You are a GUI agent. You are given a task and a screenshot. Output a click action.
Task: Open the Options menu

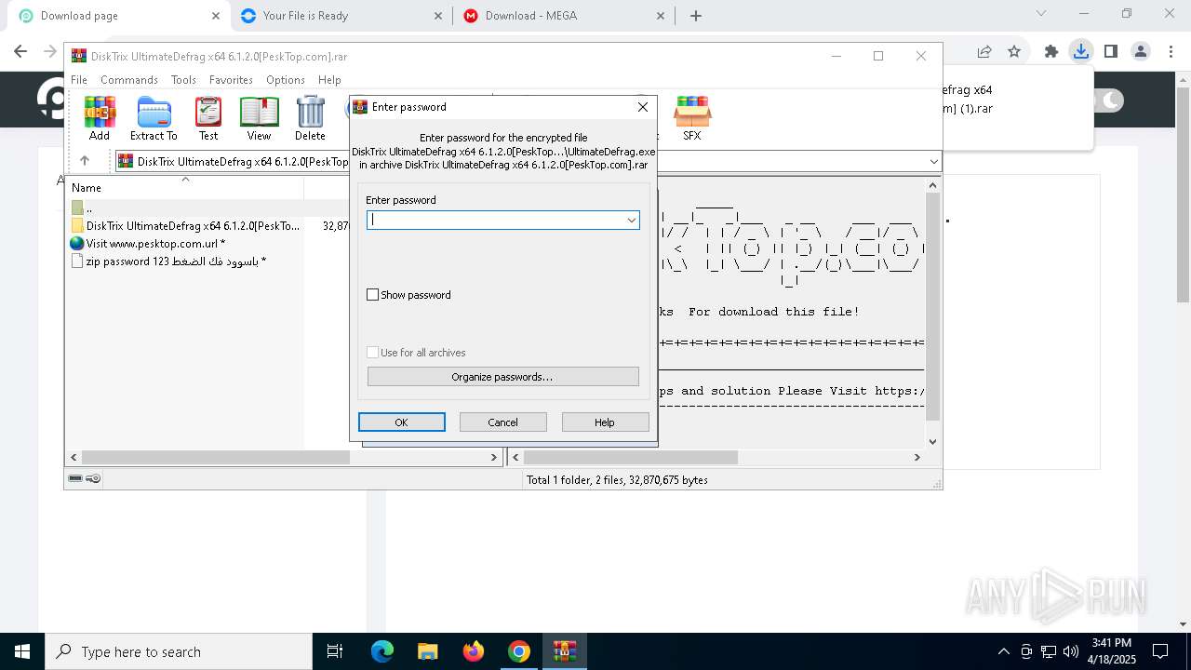click(286, 80)
